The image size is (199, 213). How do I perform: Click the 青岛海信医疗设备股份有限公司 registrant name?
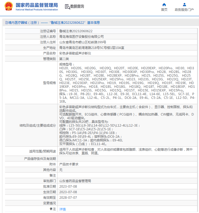click(x=81, y=37)
